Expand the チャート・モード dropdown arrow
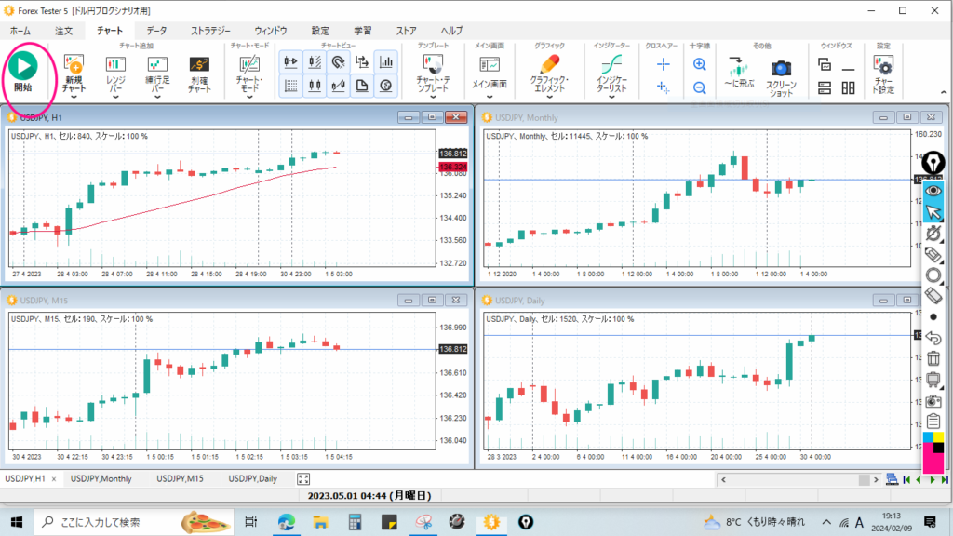 click(249, 97)
